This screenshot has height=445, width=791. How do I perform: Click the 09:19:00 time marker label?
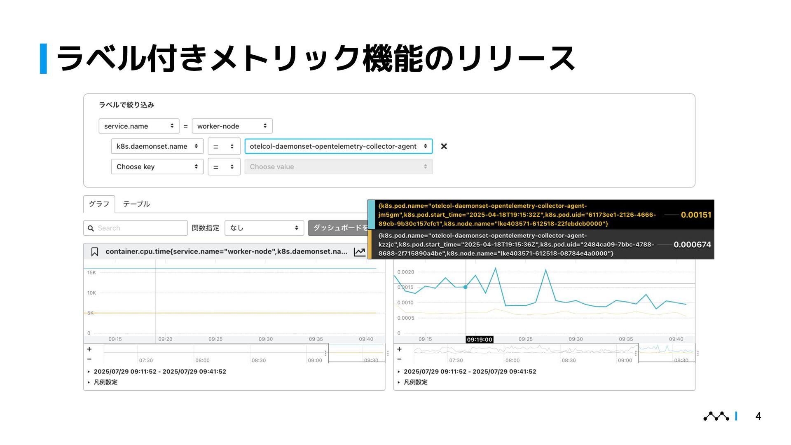(x=480, y=340)
